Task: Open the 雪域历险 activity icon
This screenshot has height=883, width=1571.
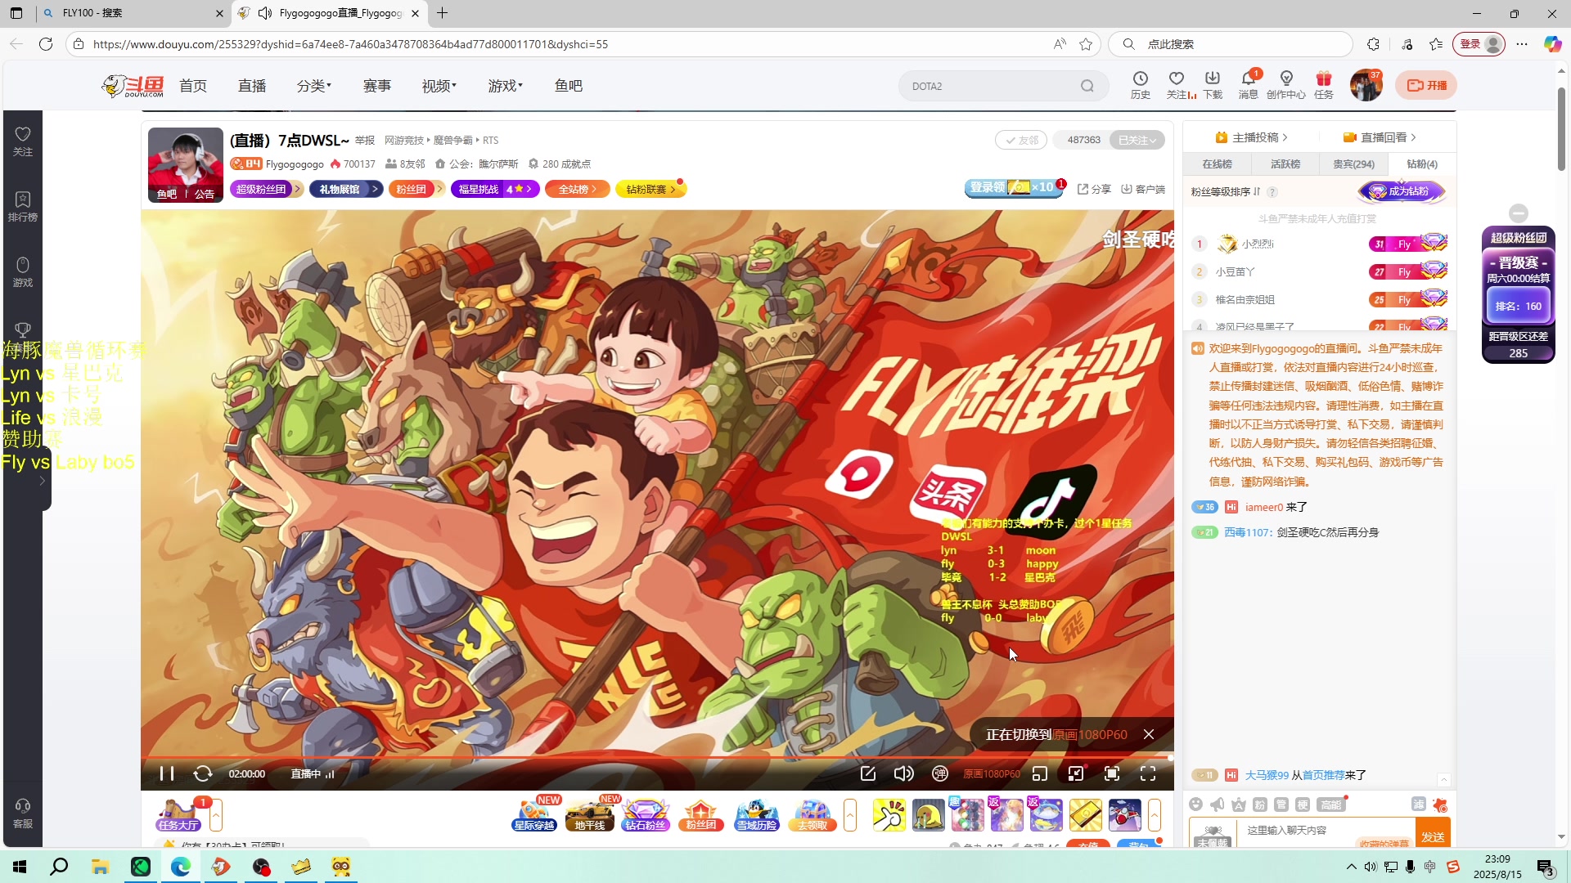Action: pyautogui.click(x=756, y=815)
